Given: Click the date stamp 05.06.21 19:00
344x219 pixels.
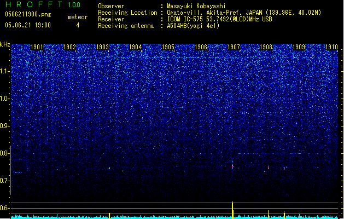Looking at the screenshot, I should (x=28, y=25).
